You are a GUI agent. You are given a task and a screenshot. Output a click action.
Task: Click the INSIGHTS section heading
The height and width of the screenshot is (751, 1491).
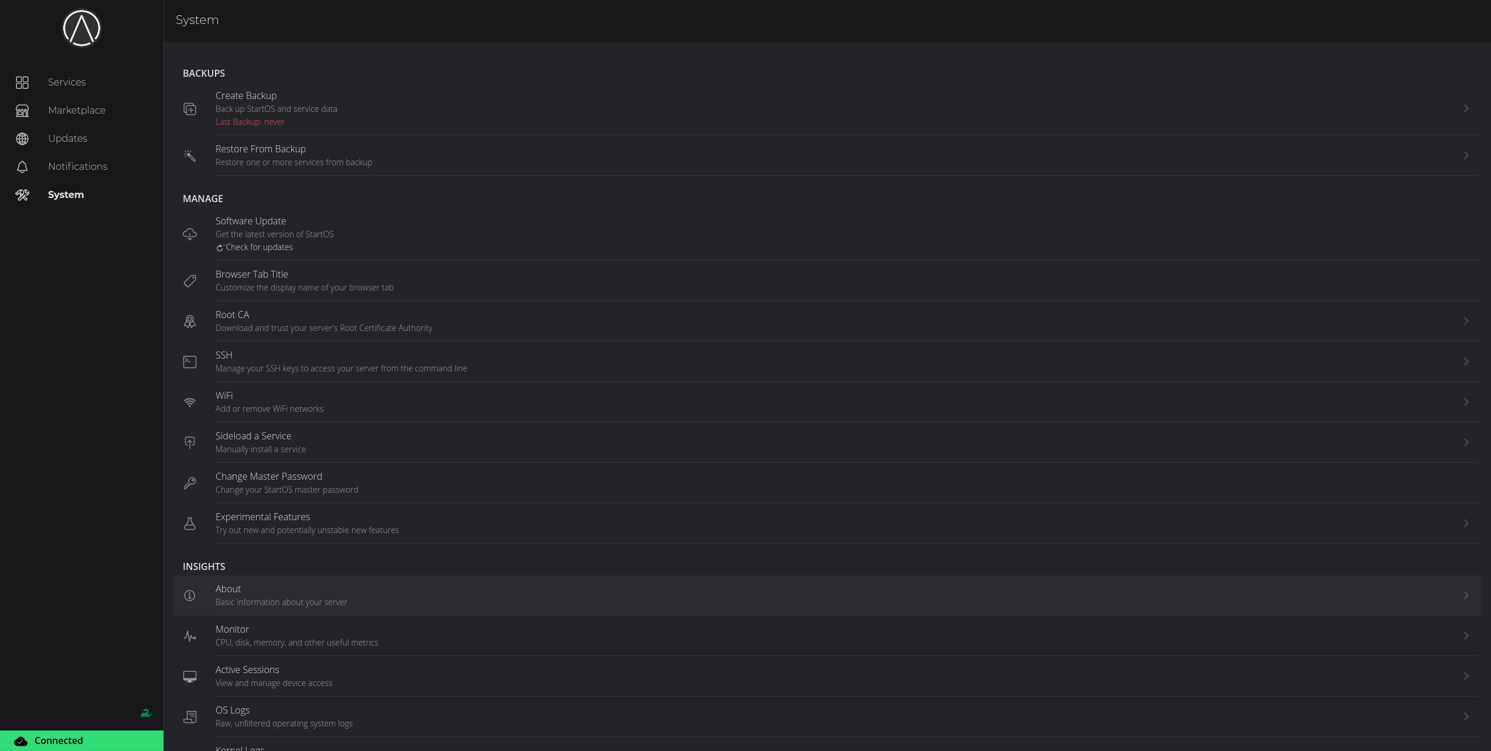[x=204, y=566]
